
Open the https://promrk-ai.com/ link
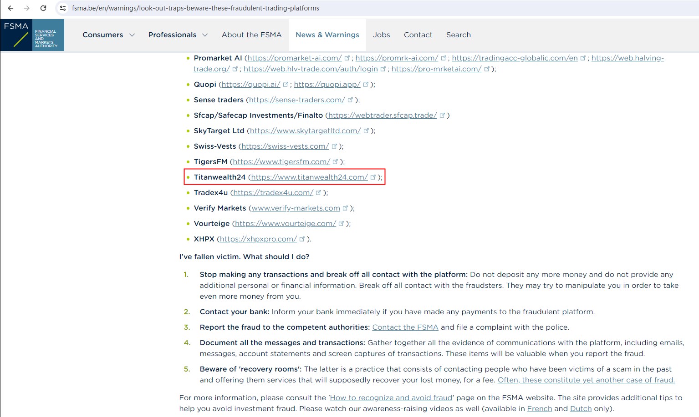[397, 58]
